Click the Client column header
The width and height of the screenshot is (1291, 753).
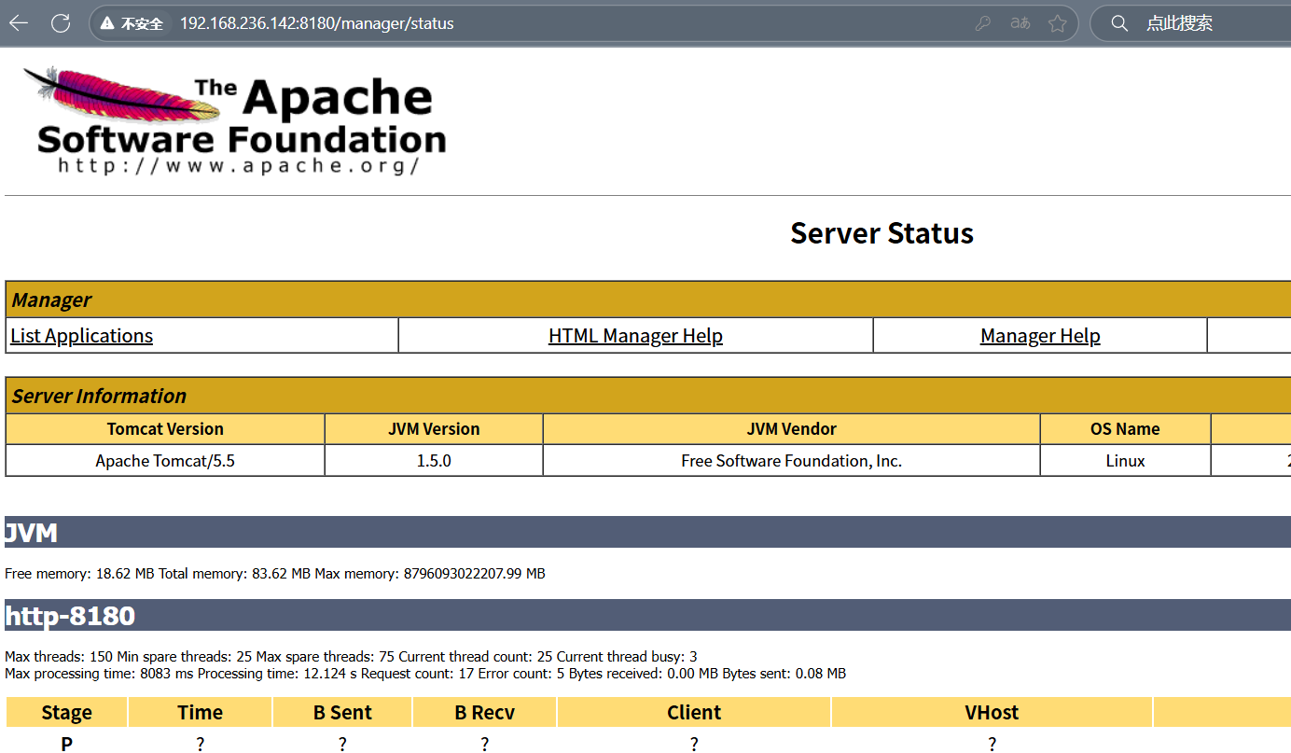694,713
